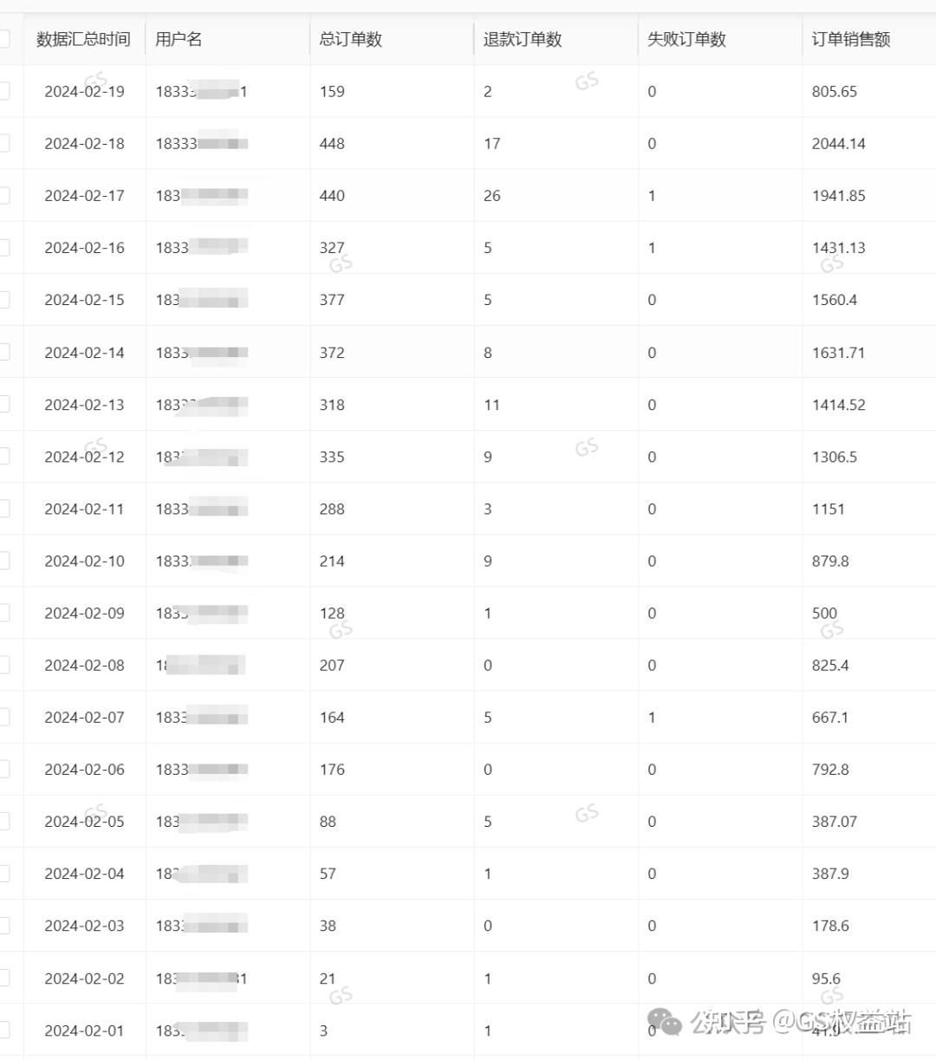Click the @GS权益站 watermark text
Image resolution: width=936 pixels, height=1060 pixels.
[842, 1021]
